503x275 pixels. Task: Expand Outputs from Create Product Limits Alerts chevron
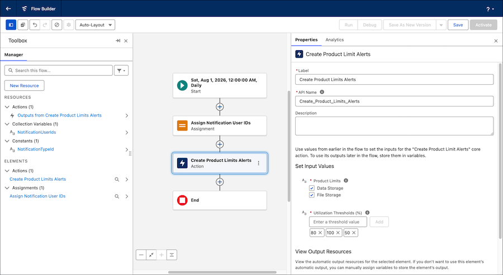[127, 115]
